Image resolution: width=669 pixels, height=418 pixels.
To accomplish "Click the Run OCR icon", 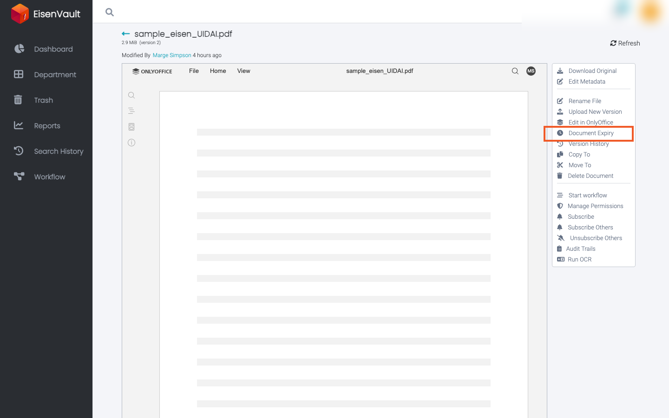I will pyautogui.click(x=561, y=259).
